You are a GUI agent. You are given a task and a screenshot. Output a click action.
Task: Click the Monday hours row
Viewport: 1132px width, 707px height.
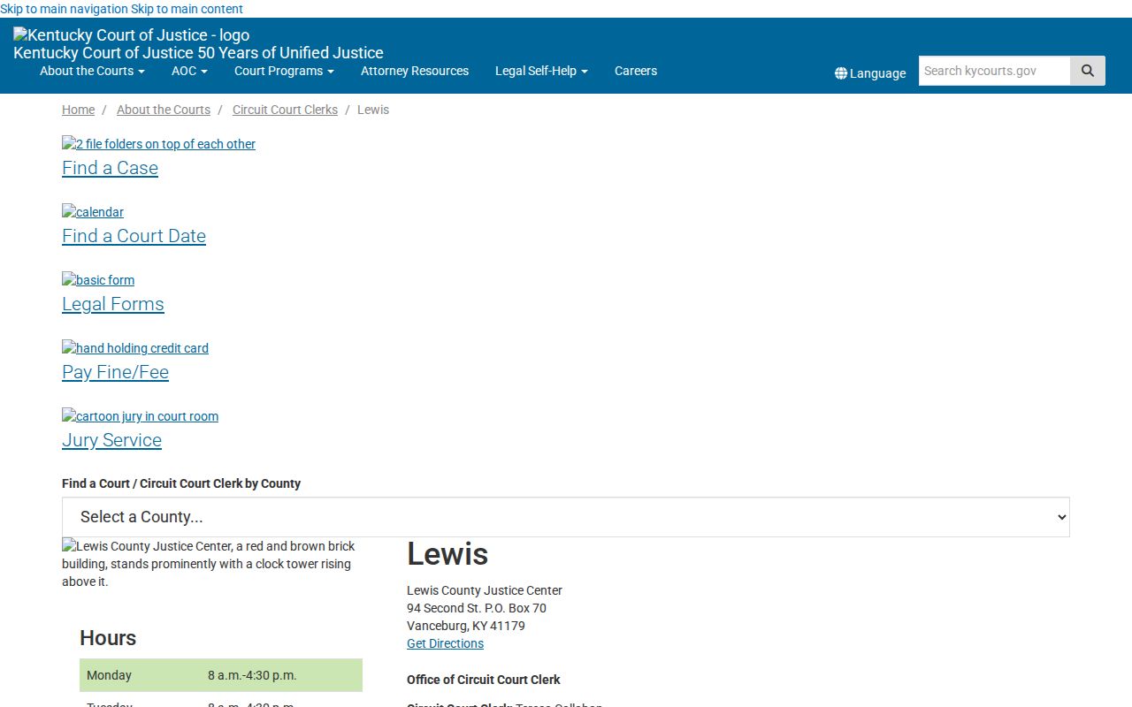[221, 675]
